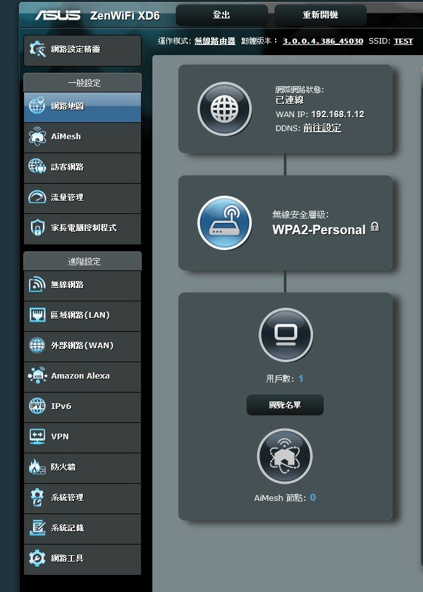
Task: Click the 系統管理 administration gear icon
Action: pos(37,497)
